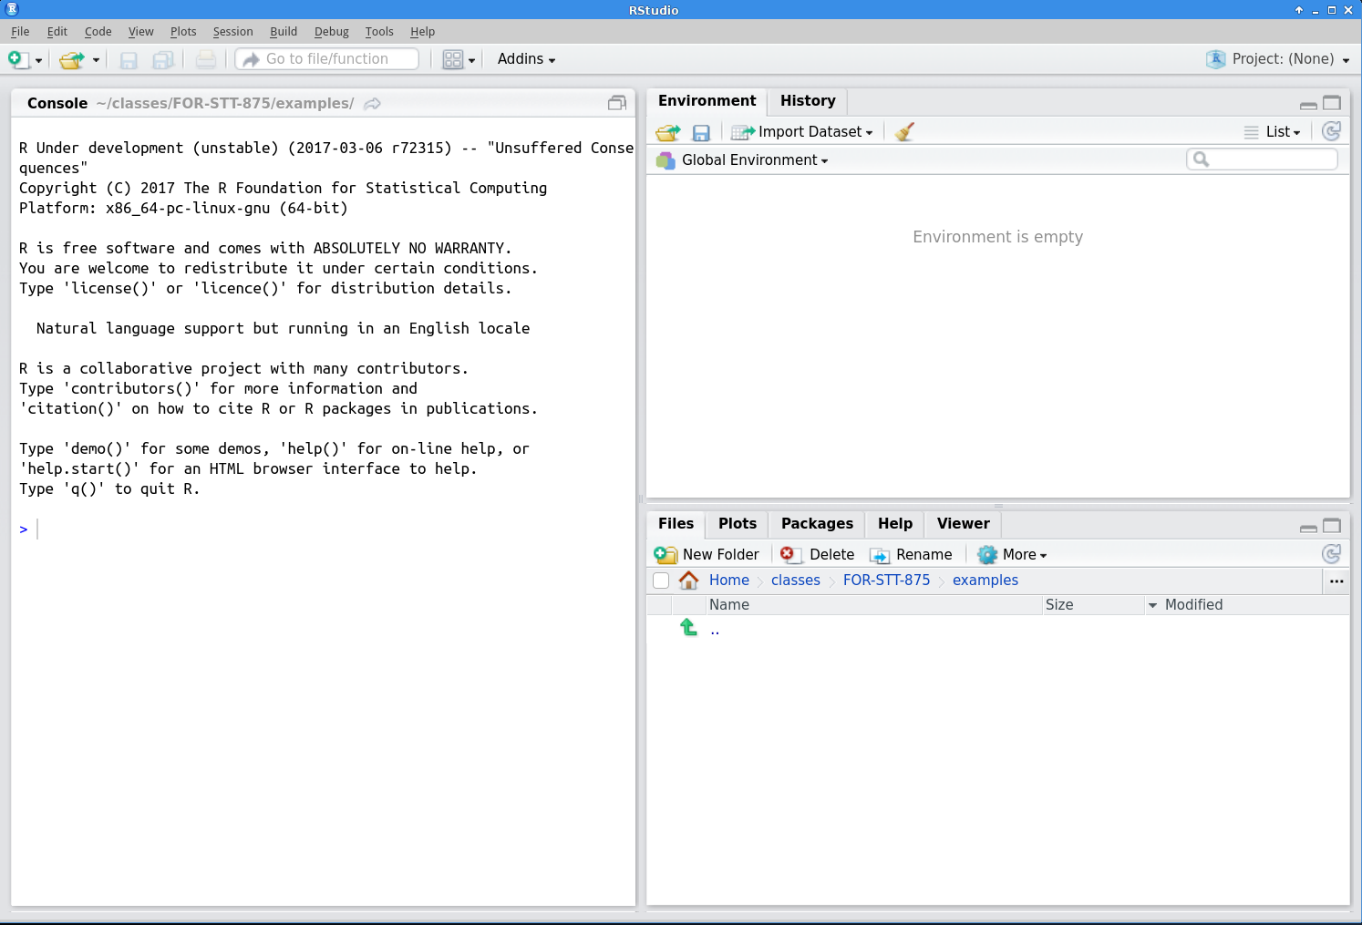Screen dimensions: 1362x925
Task: Switch to the Help tab in lower pane
Action: (x=895, y=524)
